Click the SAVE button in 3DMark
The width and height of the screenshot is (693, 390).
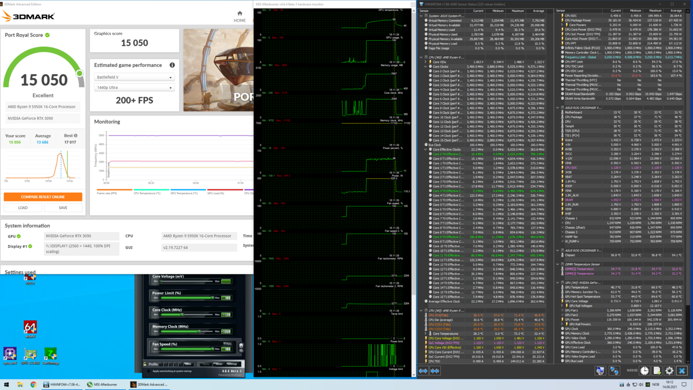point(63,207)
